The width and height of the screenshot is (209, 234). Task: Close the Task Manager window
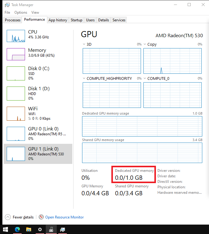coord(203,5)
